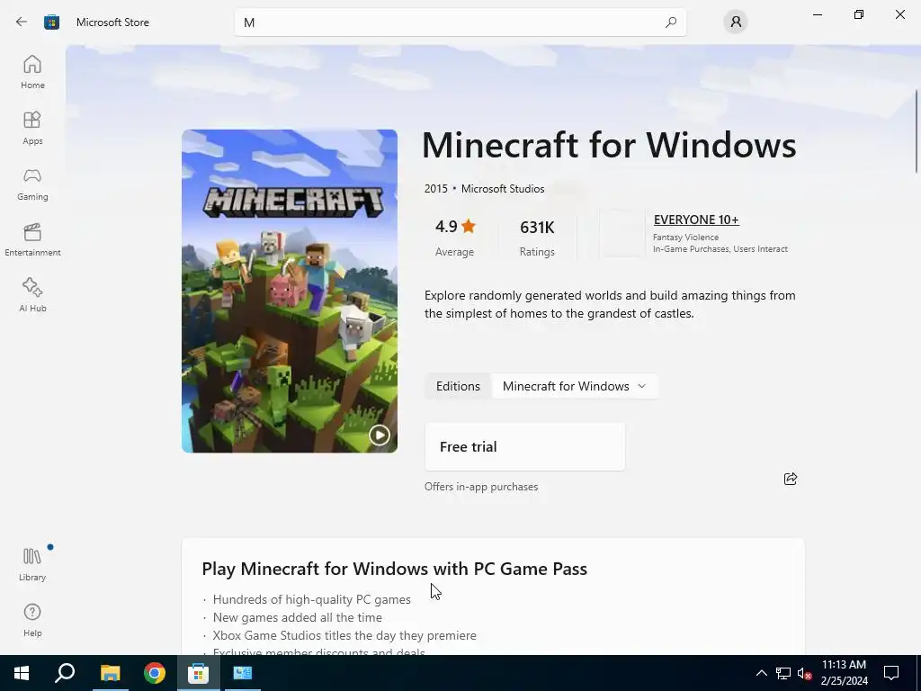Click the search magnifier icon in search box
921x691 pixels.
click(671, 22)
